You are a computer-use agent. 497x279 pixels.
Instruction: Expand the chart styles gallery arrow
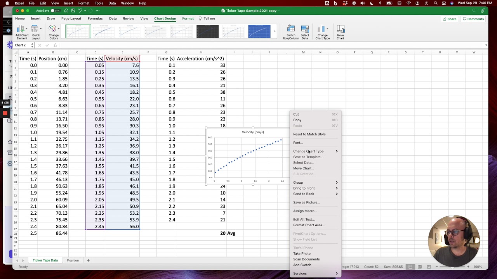pos(275,31)
